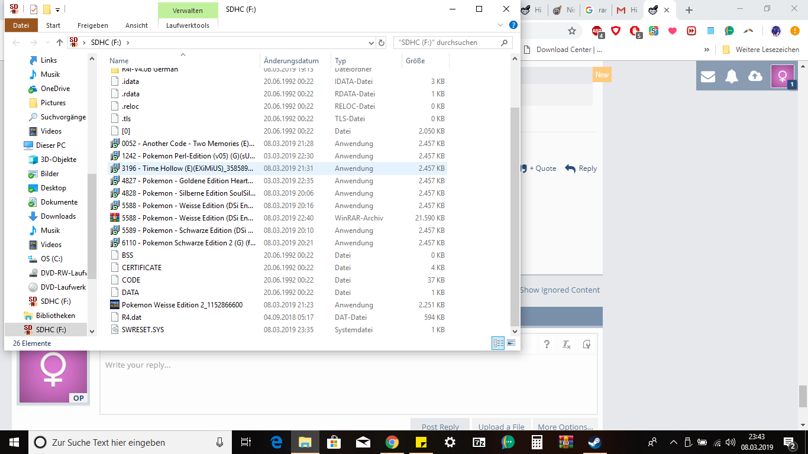Screen dimensions: 808x454
Task: Click the New Folder icon in Quick Access Toolbar
Action: coord(47,9)
